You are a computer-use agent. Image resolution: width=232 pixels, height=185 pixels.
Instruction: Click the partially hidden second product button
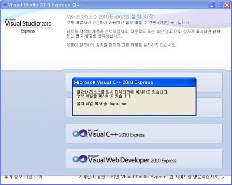pos(209,108)
